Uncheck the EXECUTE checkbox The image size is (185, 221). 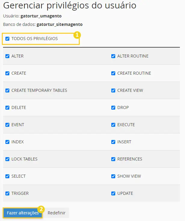coord(113,125)
